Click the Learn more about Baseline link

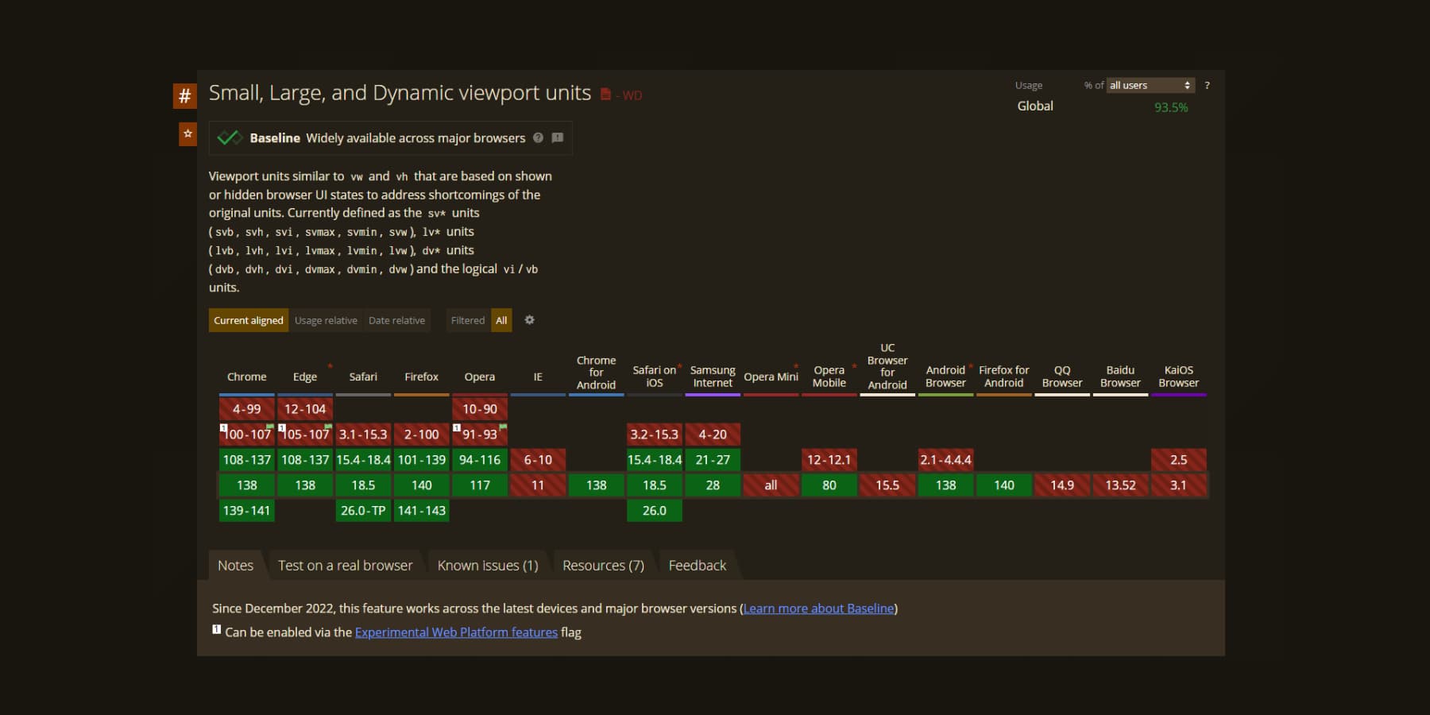(x=818, y=608)
